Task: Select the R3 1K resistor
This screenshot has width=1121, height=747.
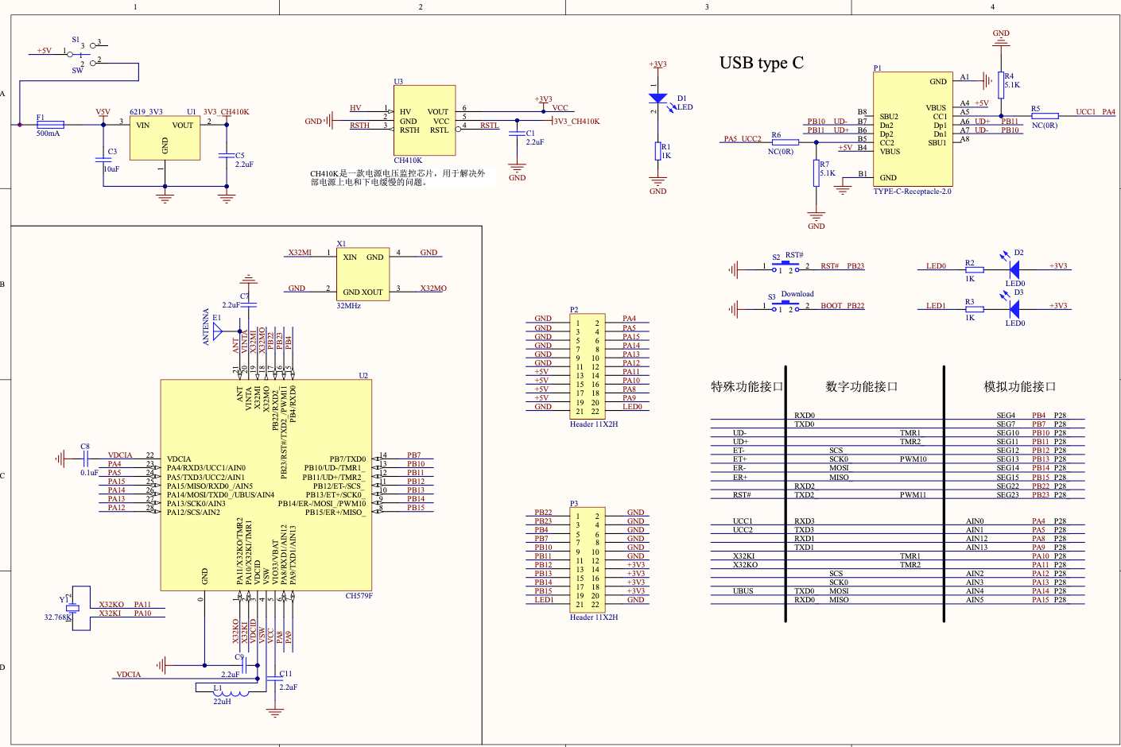Action: pyautogui.click(x=974, y=309)
